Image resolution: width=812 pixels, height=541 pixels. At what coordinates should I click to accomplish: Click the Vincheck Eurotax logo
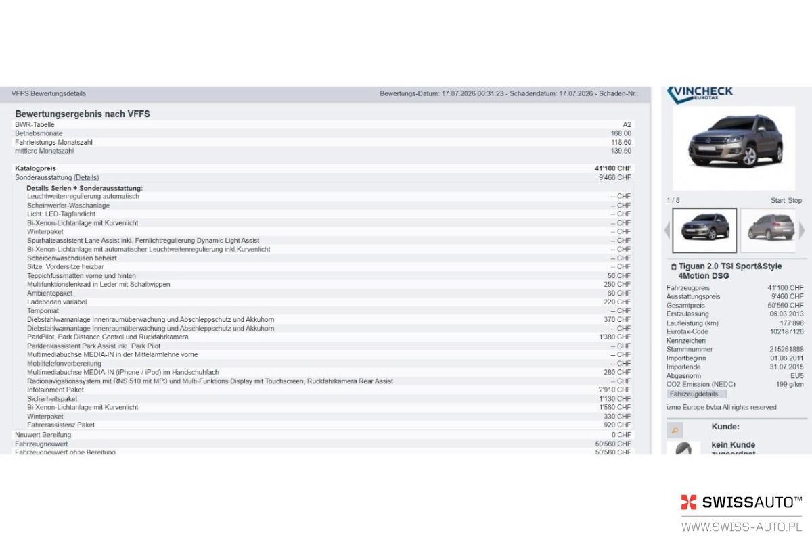(x=700, y=95)
